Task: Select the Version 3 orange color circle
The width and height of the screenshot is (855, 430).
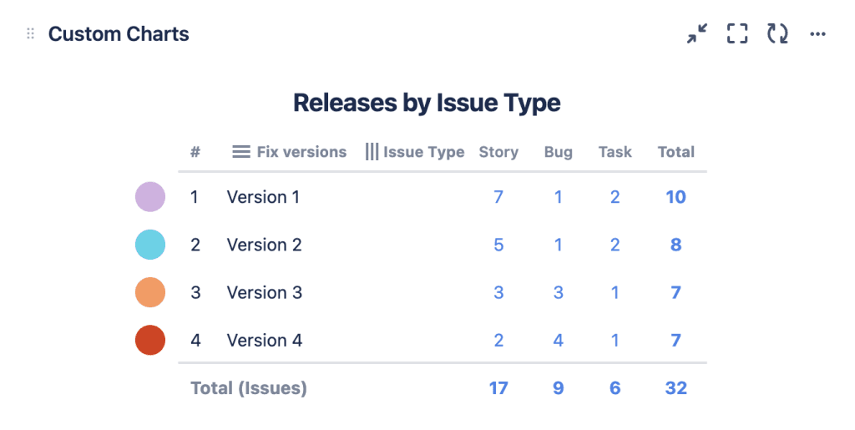Action: tap(150, 292)
